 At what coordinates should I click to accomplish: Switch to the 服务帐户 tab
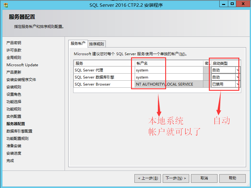(x=78, y=44)
